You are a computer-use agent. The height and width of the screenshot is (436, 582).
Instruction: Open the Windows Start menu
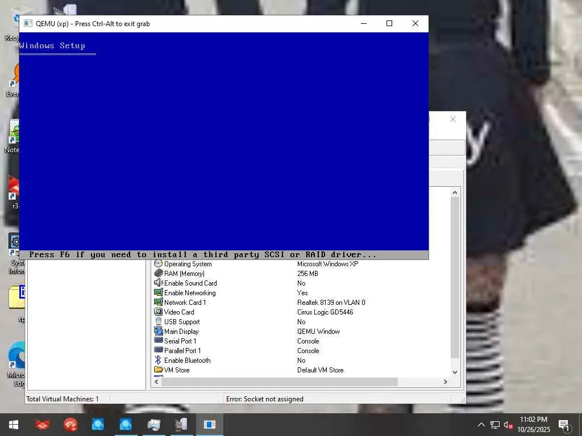tap(14, 425)
